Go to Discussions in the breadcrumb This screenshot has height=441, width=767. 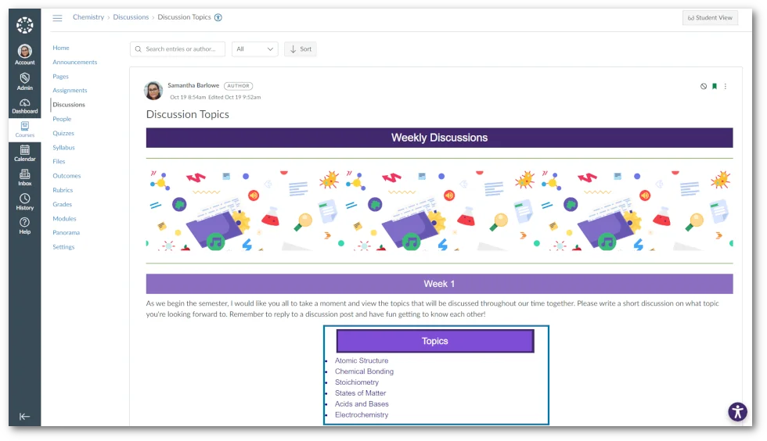[131, 17]
